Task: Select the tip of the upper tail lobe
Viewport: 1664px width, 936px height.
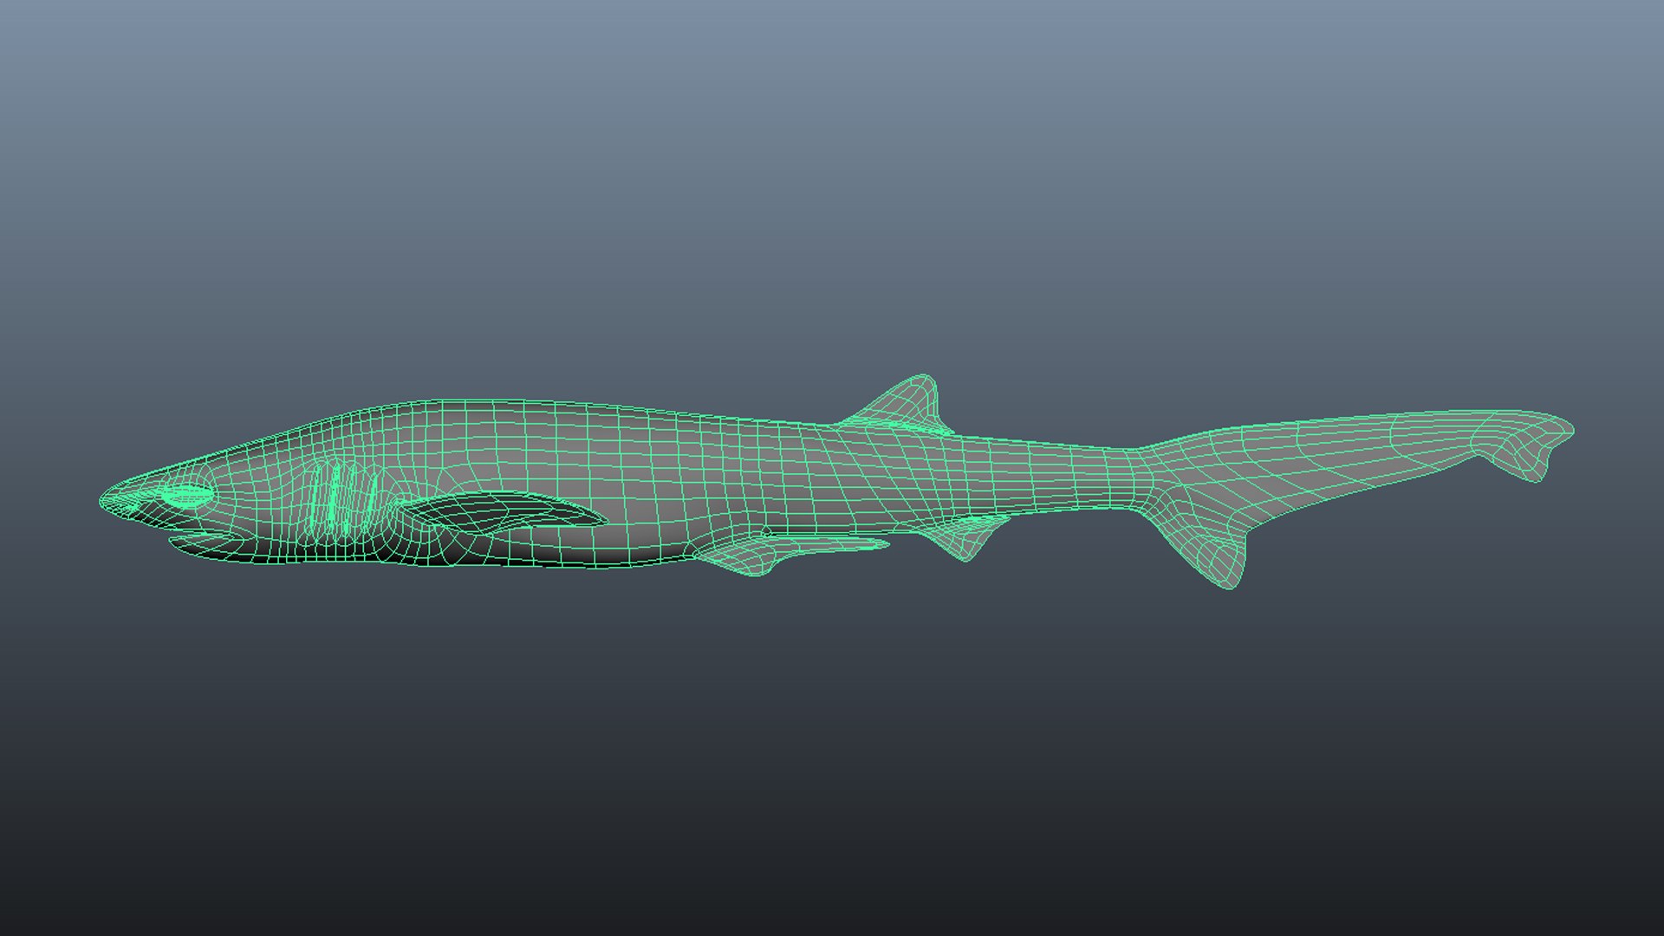Action: coord(1528,444)
